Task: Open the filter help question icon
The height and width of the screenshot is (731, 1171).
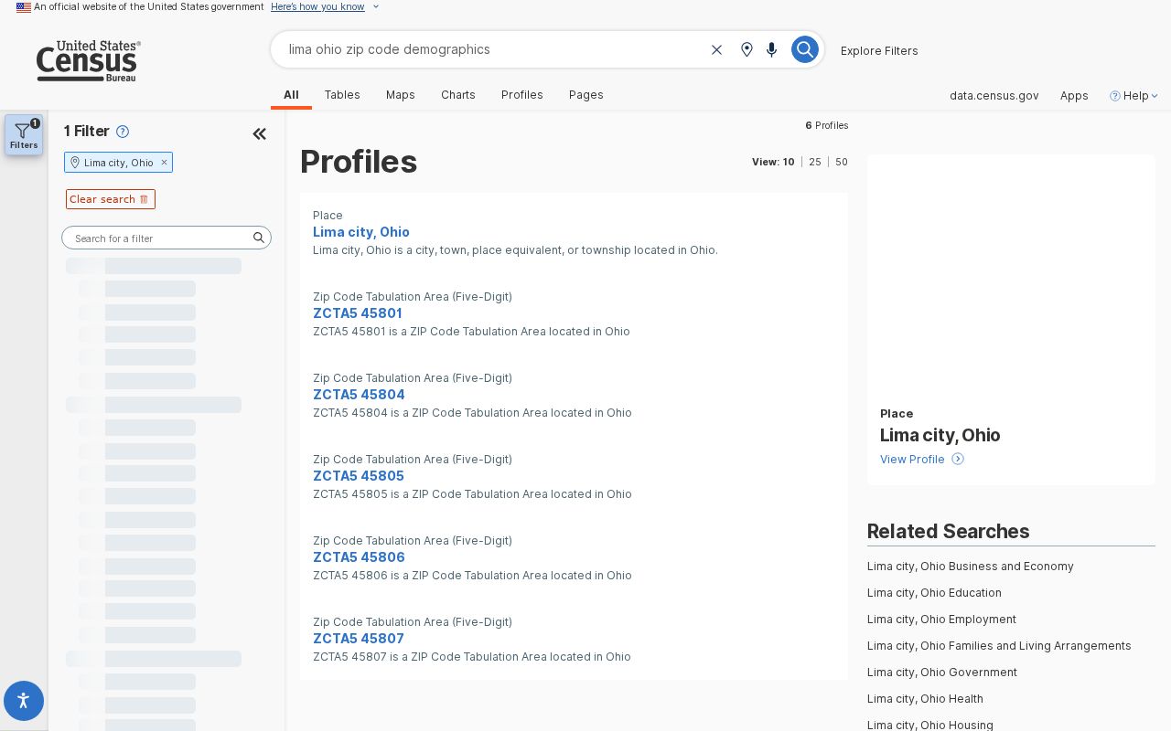Action: (x=123, y=132)
